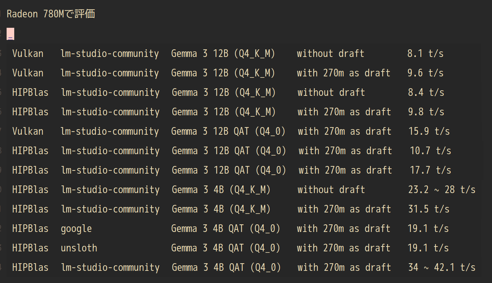Click 'Gemma 3 12B (Q4_K_M)' in the 8.1 t/s row
The width and height of the screenshot is (492, 283).
(x=223, y=54)
